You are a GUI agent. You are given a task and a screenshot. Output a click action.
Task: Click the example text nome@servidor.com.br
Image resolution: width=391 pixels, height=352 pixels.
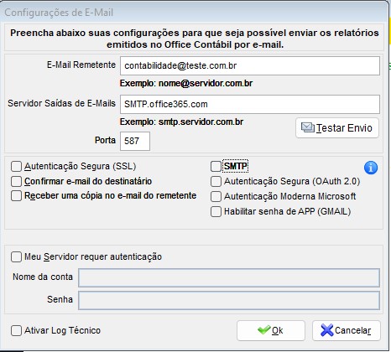(206, 83)
